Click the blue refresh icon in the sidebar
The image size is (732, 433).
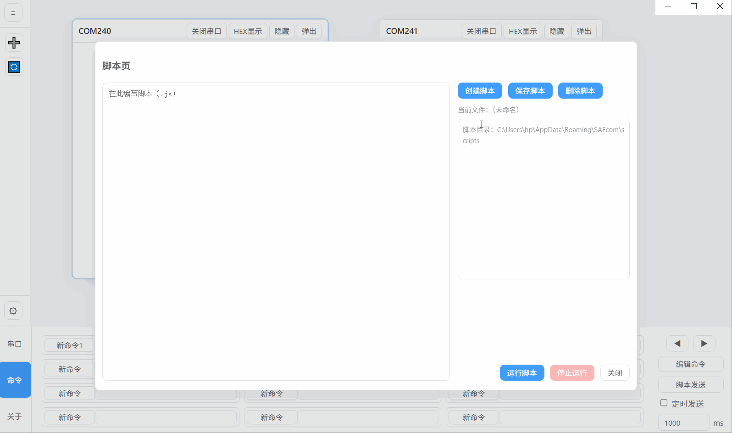tap(14, 67)
